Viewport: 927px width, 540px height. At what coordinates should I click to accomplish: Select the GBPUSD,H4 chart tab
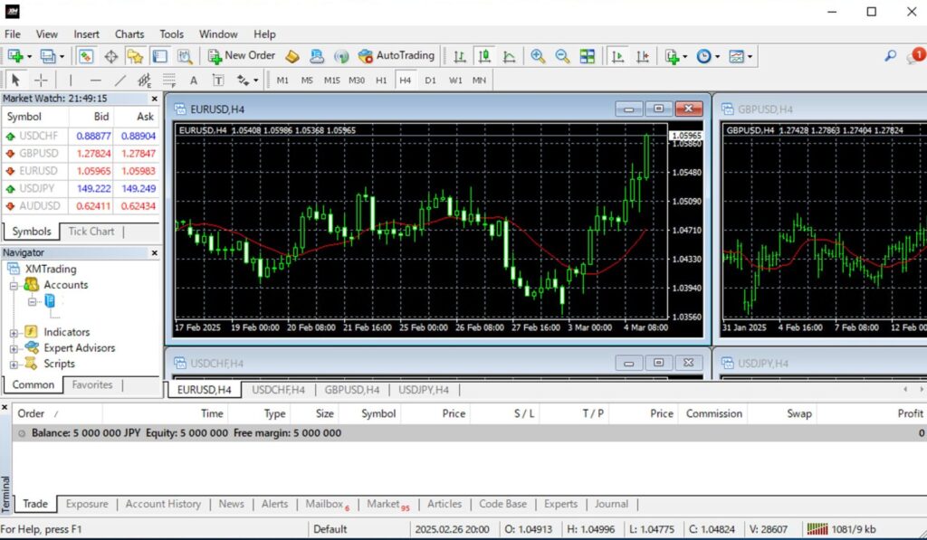tap(352, 390)
